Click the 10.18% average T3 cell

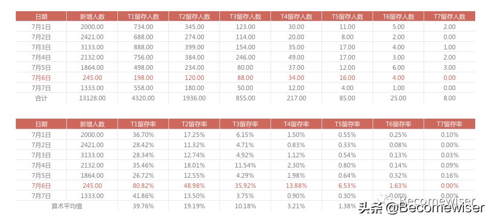click(245, 206)
